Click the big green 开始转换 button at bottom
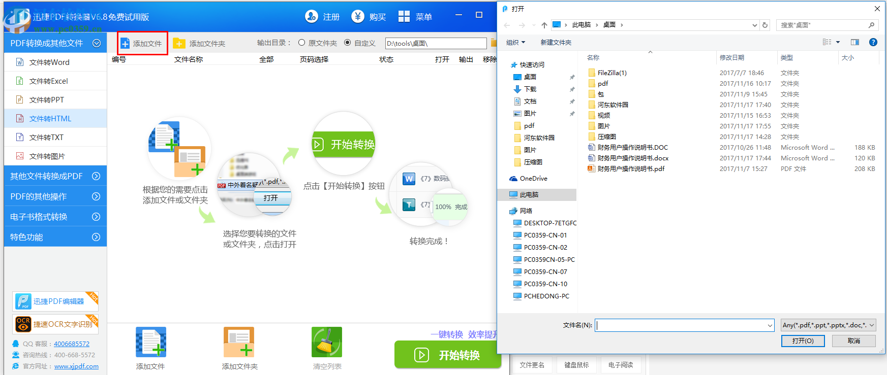The width and height of the screenshot is (887, 375). (x=447, y=355)
